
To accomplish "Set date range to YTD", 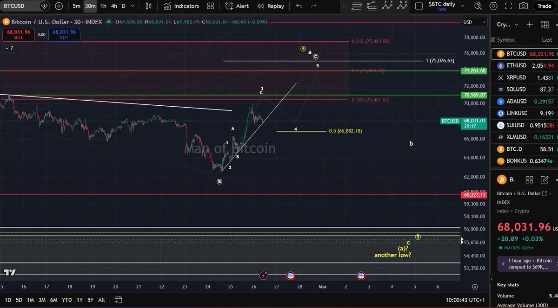I will click(66, 300).
